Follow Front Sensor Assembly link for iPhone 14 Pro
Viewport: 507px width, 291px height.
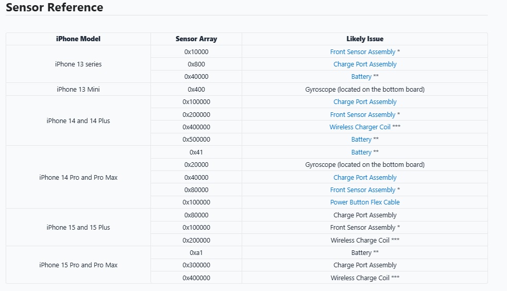tap(362, 190)
